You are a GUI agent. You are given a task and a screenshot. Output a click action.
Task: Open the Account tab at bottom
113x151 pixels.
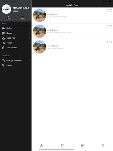[103, 146]
